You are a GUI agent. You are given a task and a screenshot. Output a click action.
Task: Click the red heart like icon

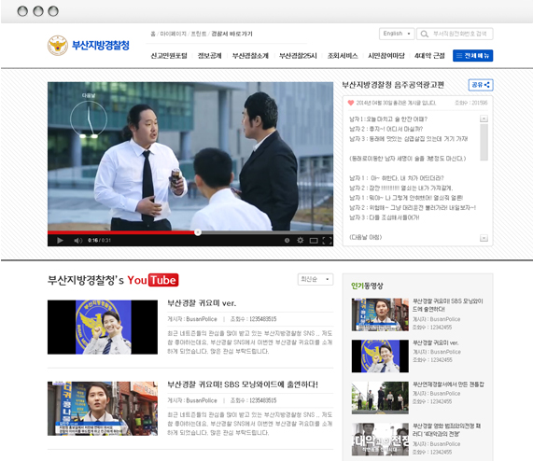351,103
